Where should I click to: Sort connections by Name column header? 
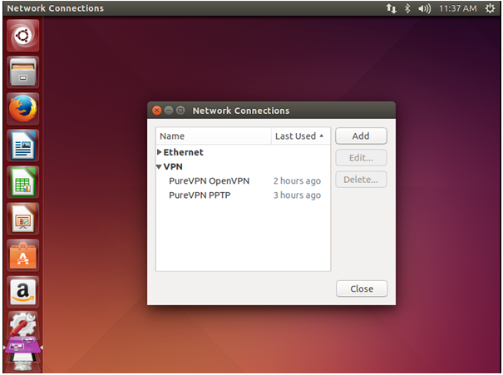214,136
